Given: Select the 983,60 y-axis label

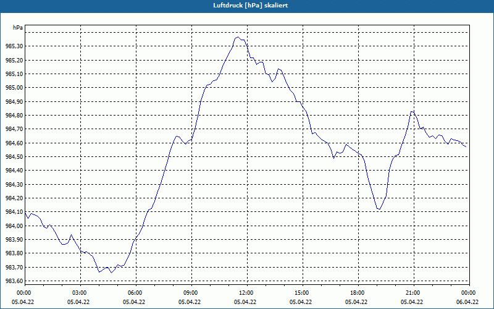Looking at the screenshot, I should tap(14, 281).
